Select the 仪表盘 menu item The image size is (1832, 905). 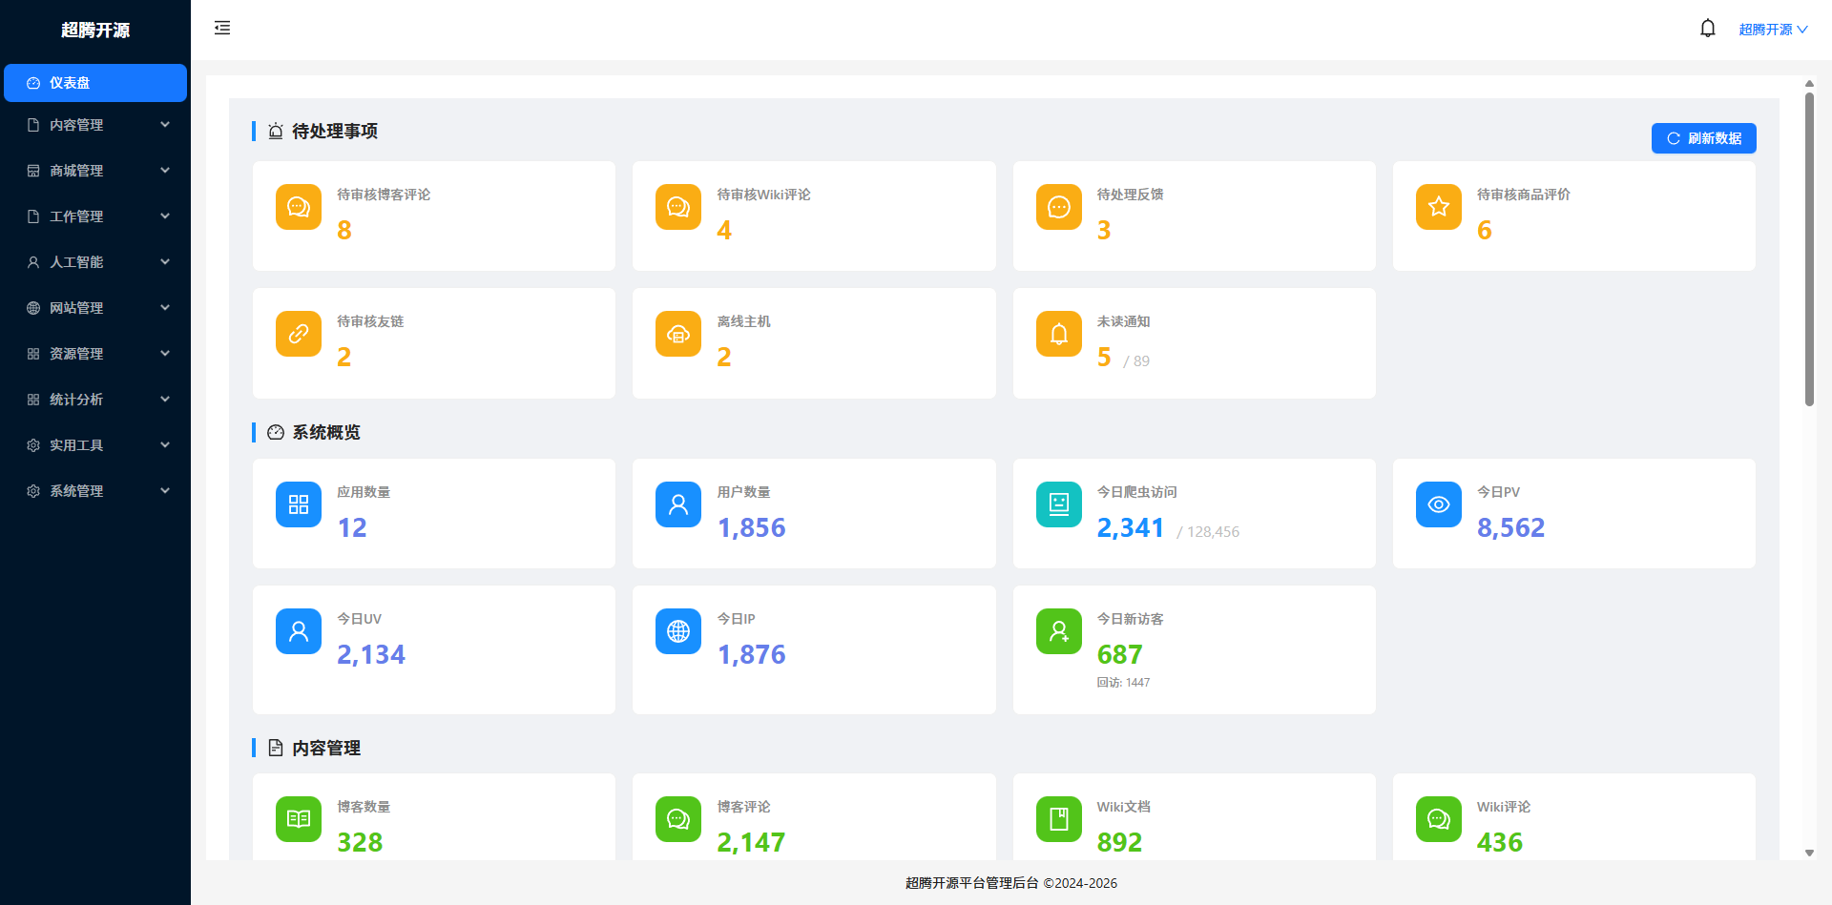(x=95, y=83)
